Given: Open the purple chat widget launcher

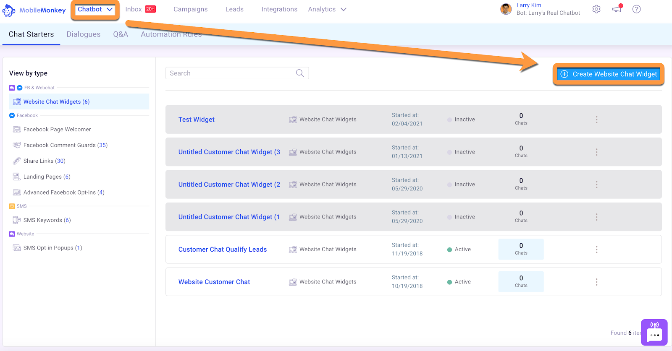Looking at the screenshot, I should click(x=654, y=332).
